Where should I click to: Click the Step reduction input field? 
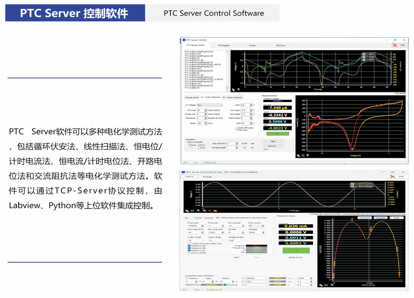click(231, 144)
